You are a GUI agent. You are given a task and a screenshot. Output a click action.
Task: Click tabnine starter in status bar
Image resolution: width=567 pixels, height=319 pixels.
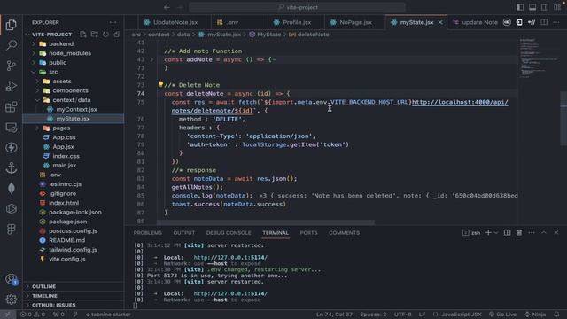point(108,315)
